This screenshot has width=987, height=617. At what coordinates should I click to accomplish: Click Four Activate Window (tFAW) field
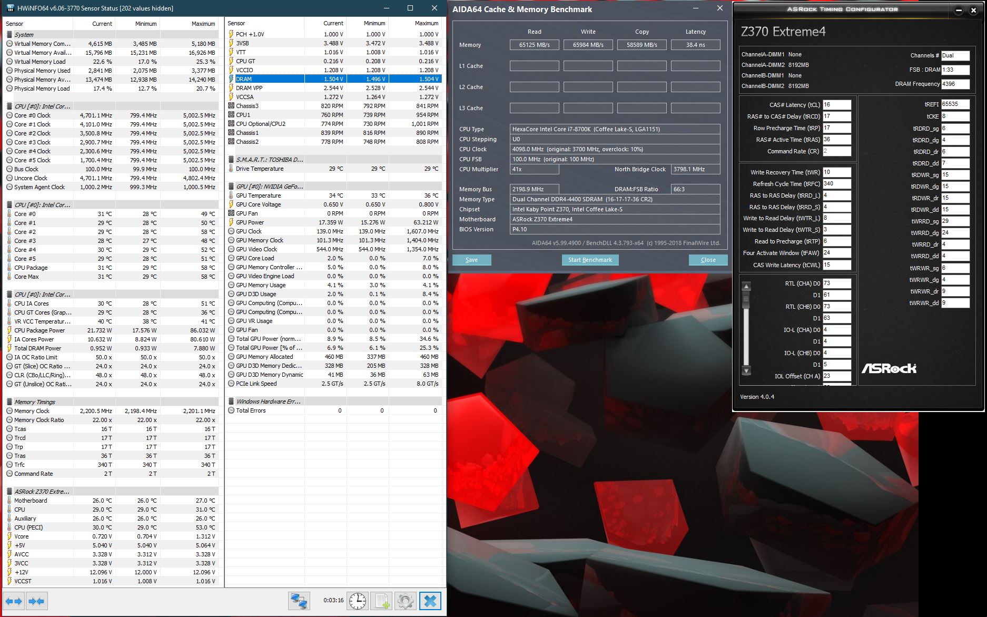tap(837, 253)
